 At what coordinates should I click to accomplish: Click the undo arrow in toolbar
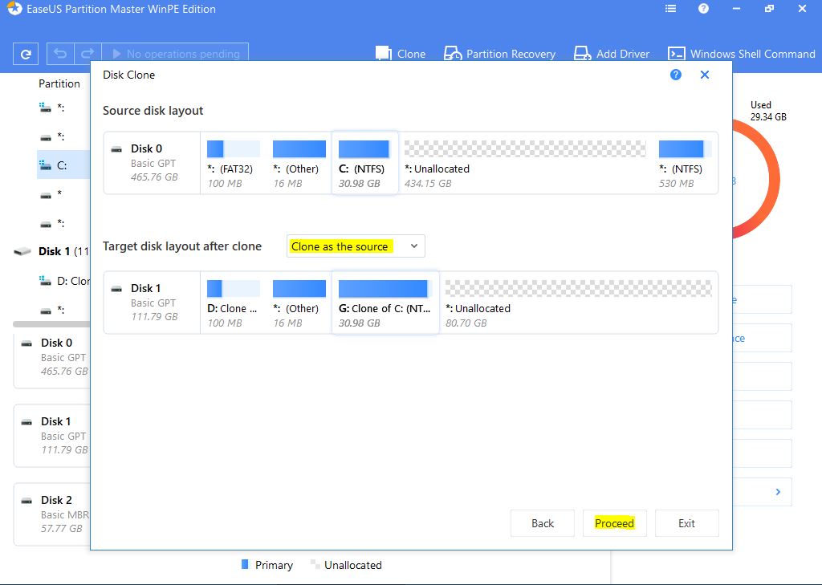[x=59, y=54]
